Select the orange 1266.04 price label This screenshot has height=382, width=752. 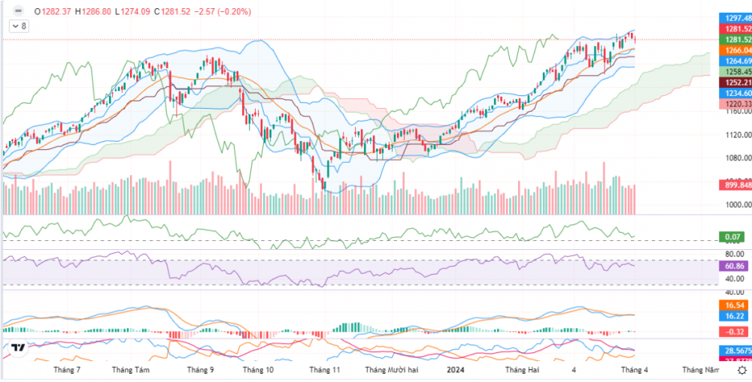[735, 50]
